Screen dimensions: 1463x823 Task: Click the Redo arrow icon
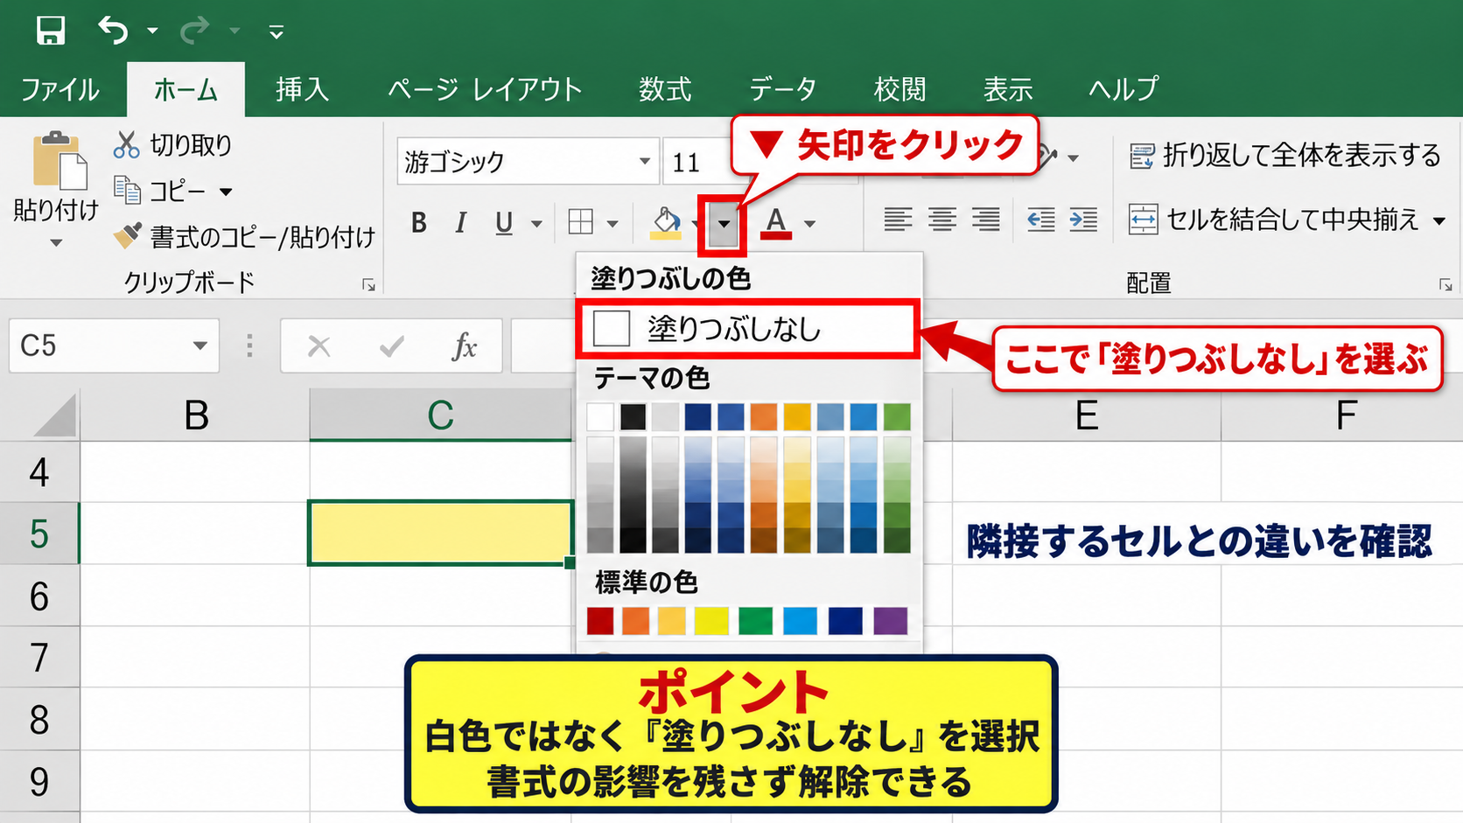pyautogui.click(x=194, y=31)
